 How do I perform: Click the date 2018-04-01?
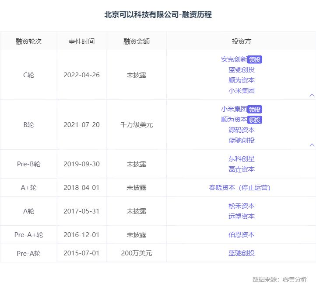[81, 188]
